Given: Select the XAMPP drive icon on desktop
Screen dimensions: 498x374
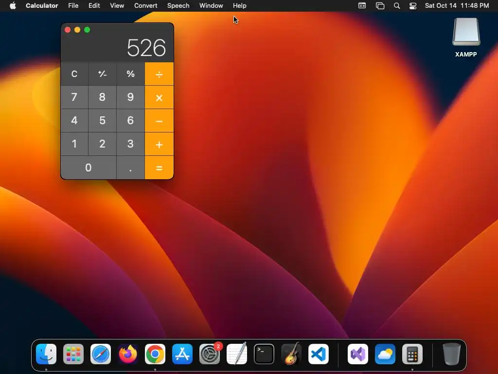Looking at the screenshot, I should (x=466, y=32).
